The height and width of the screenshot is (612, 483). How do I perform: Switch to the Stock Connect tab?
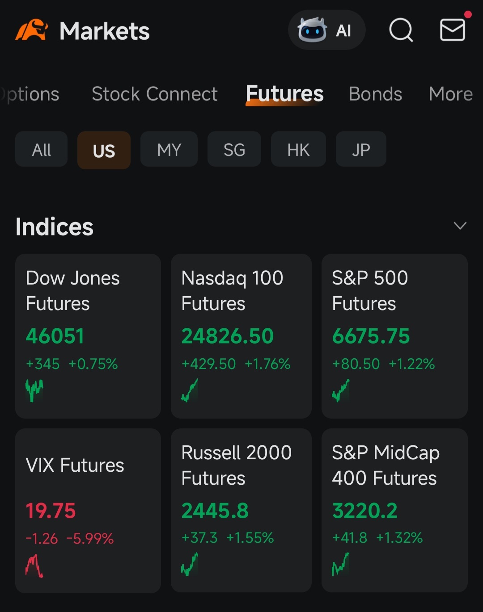tap(154, 94)
